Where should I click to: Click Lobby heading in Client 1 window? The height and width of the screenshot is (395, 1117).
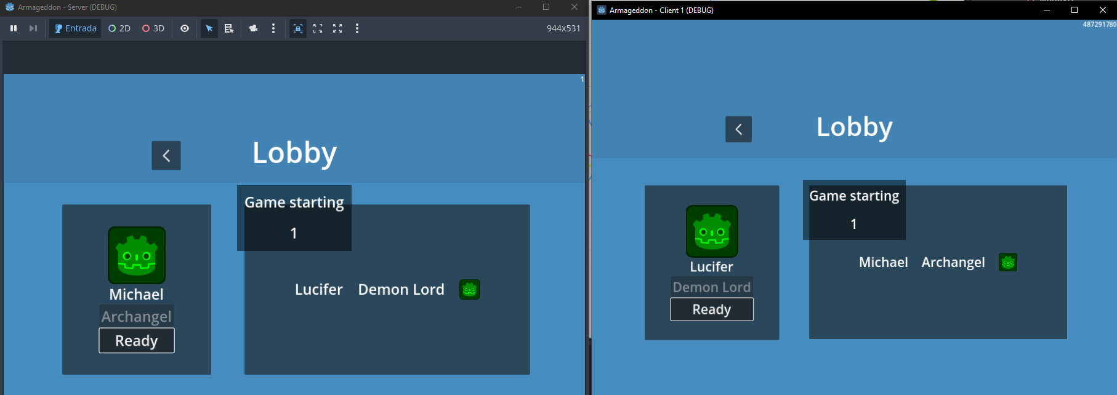click(x=854, y=127)
